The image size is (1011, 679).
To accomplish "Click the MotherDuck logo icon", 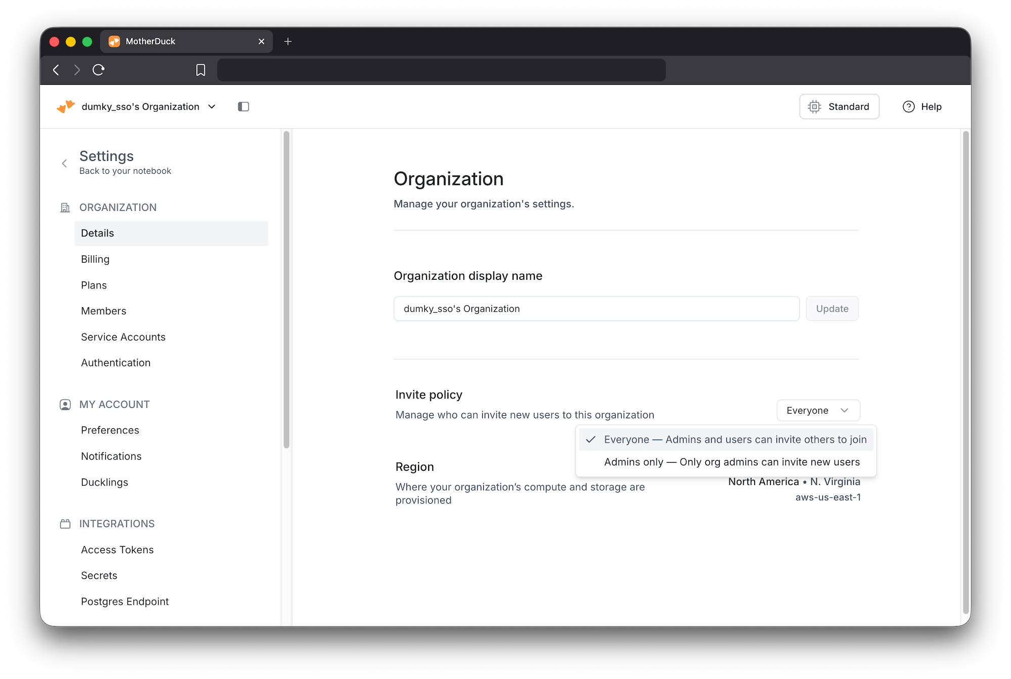I will click(x=66, y=107).
